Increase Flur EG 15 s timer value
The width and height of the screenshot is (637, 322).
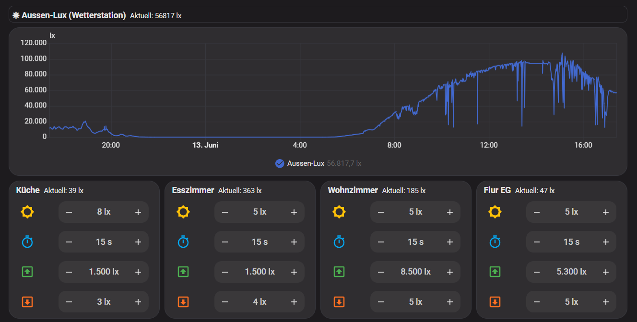click(x=606, y=242)
